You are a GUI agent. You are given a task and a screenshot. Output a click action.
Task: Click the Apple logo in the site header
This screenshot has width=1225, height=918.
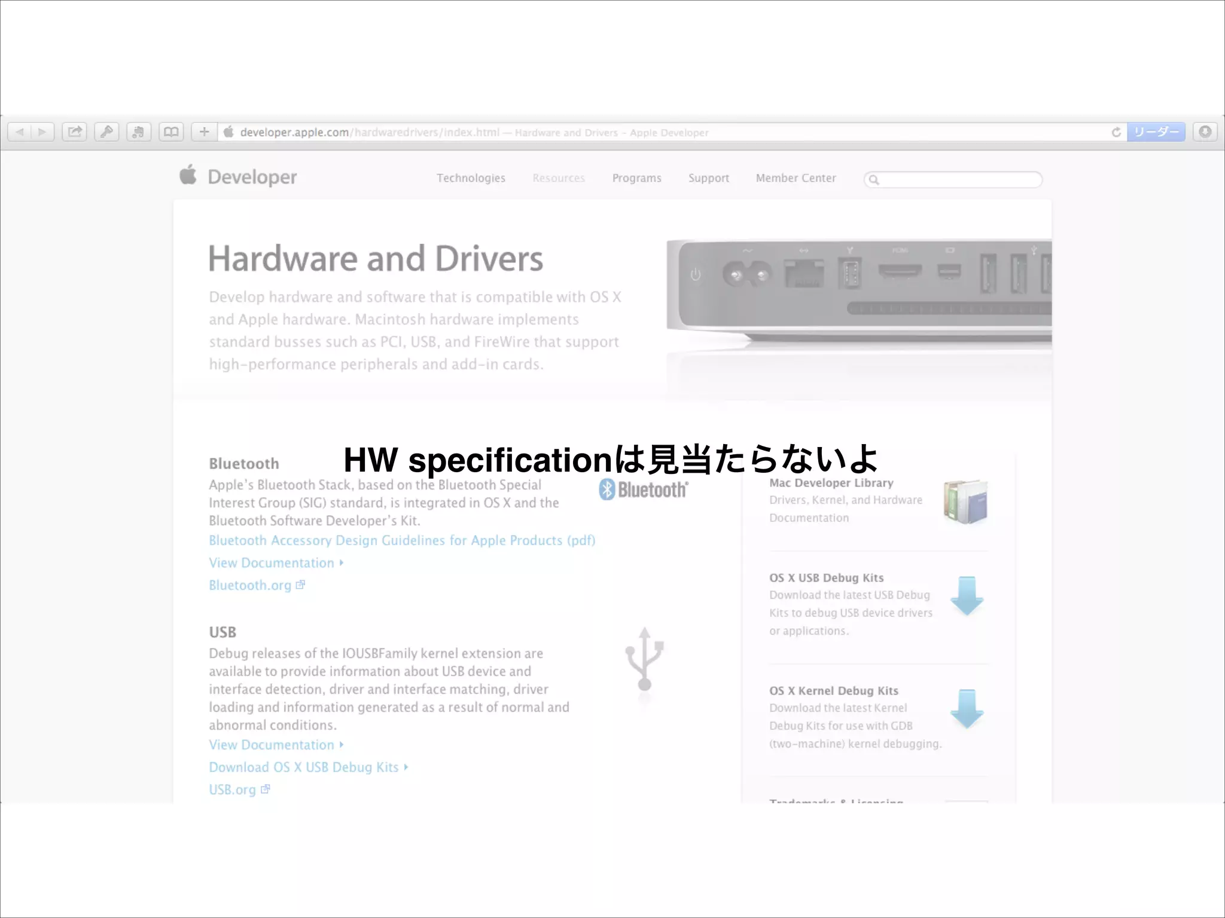click(x=188, y=175)
